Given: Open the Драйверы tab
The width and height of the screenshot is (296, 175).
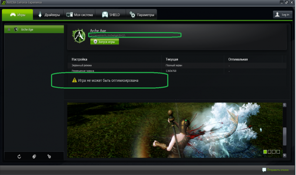Looking at the screenshot, I should click(x=49, y=15).
